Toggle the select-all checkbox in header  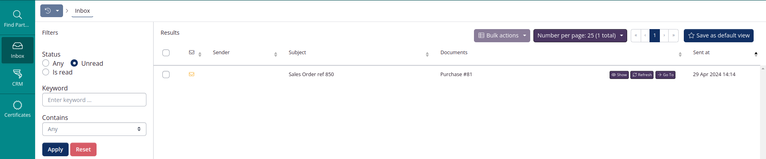[x=166, y=53]
